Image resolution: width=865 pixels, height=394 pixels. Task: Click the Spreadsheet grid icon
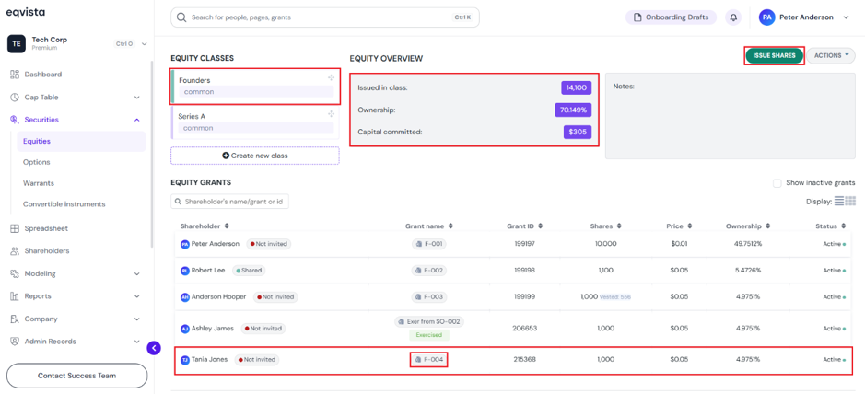tap(15, 228)
